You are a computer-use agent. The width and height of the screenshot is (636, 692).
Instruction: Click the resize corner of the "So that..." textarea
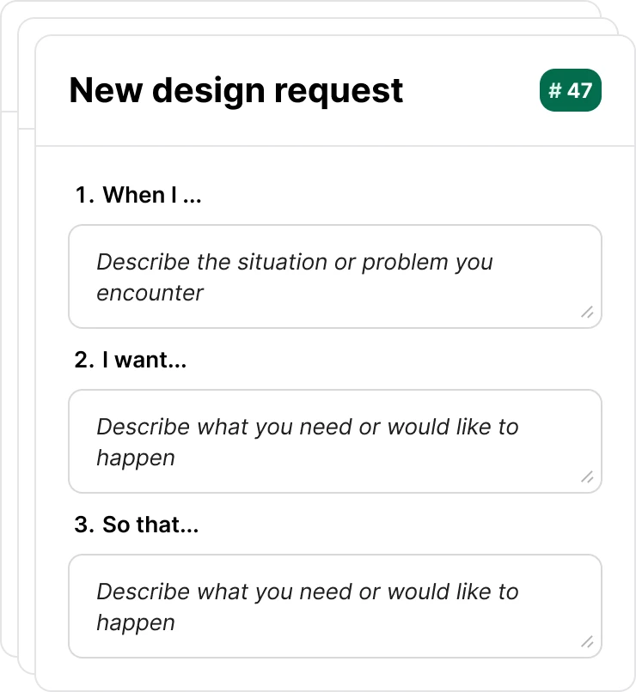587,642
